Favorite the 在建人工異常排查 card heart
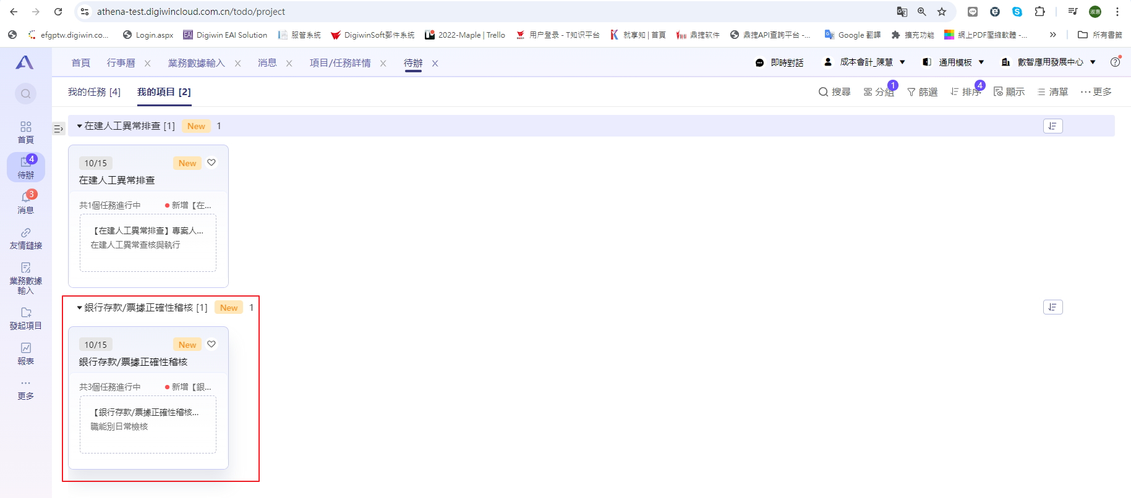 click(x=211, y=162)
